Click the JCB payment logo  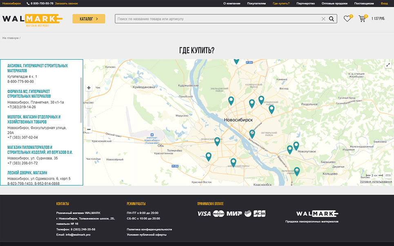259,214
